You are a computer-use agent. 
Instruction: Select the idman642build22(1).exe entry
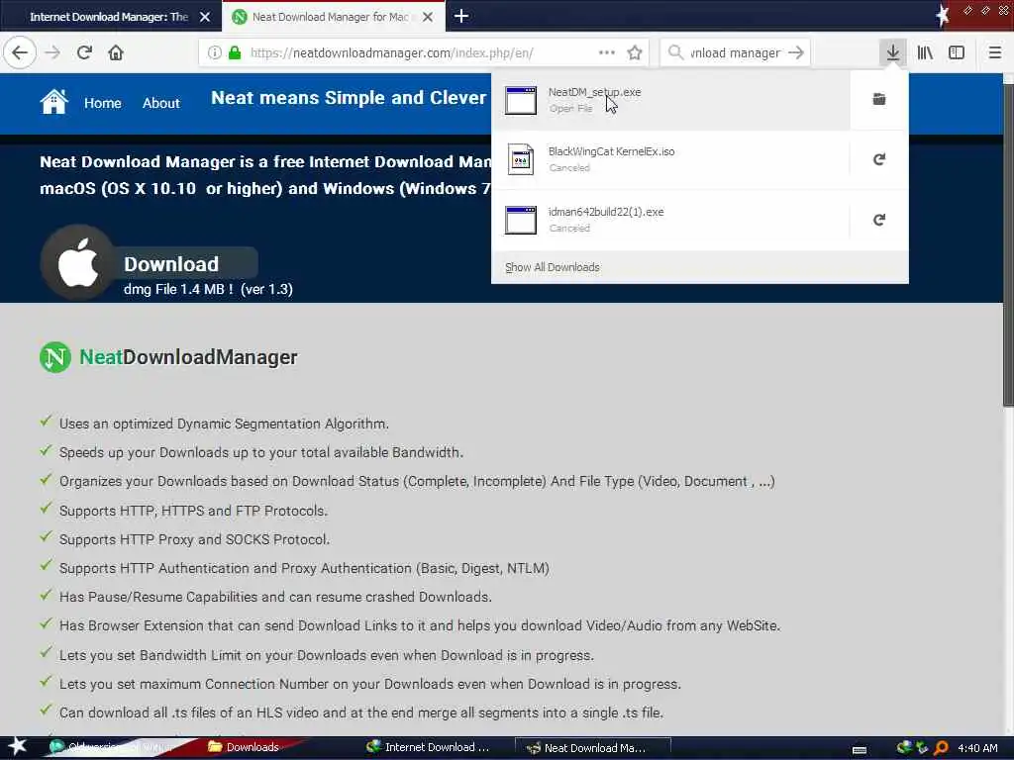pos(670,220)
